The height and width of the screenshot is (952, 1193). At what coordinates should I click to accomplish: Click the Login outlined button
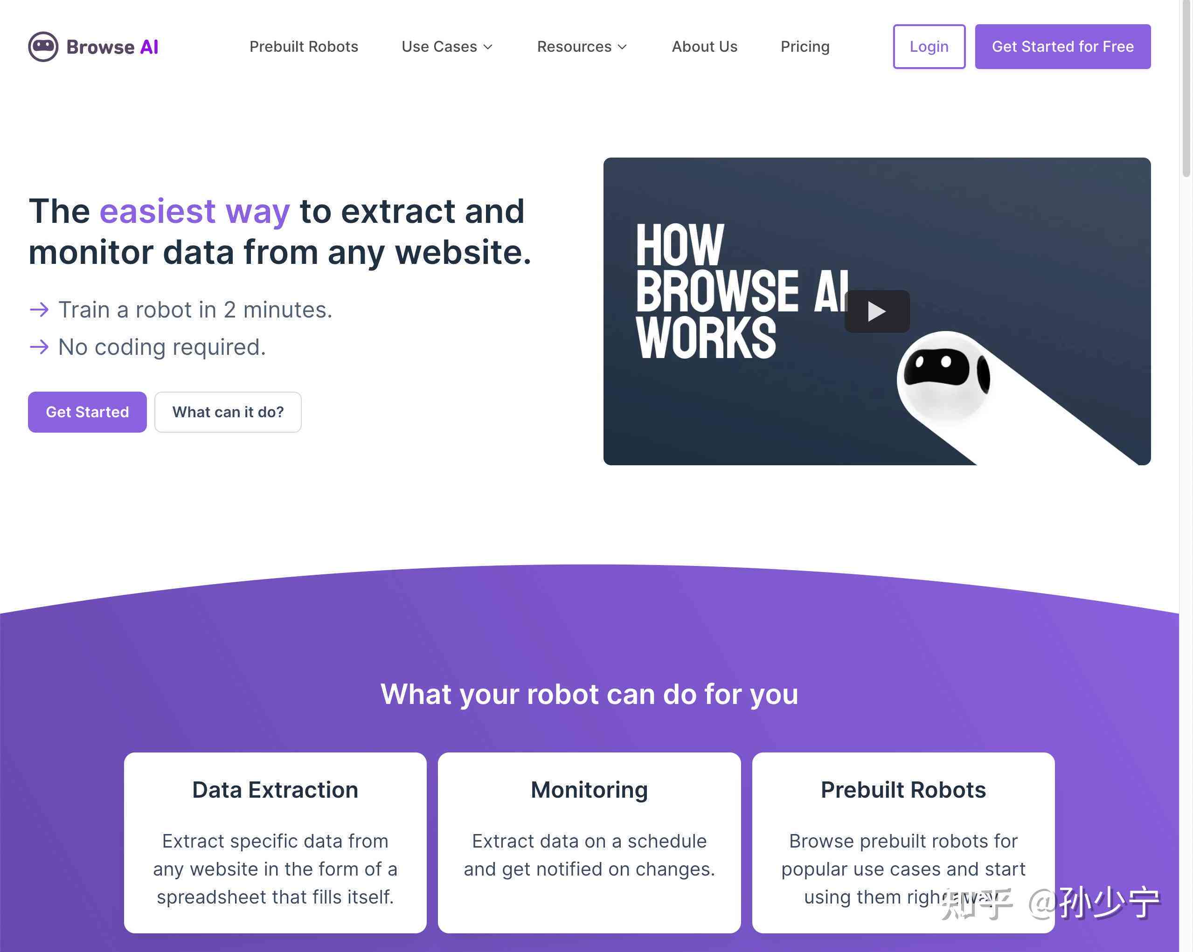(929, 46)
